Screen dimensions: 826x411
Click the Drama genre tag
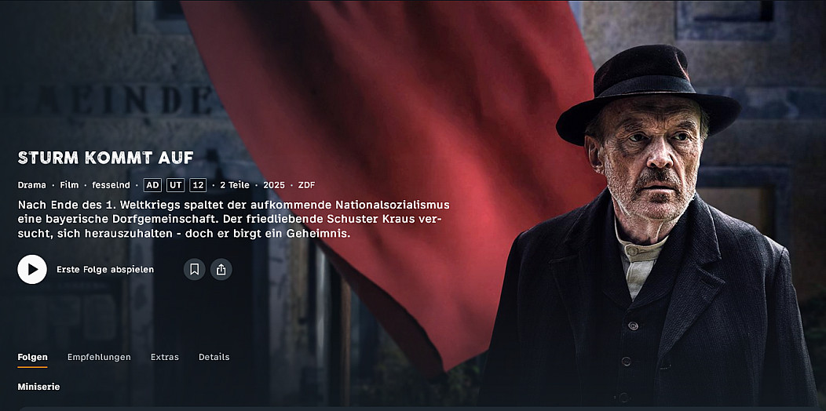point(31,185)
